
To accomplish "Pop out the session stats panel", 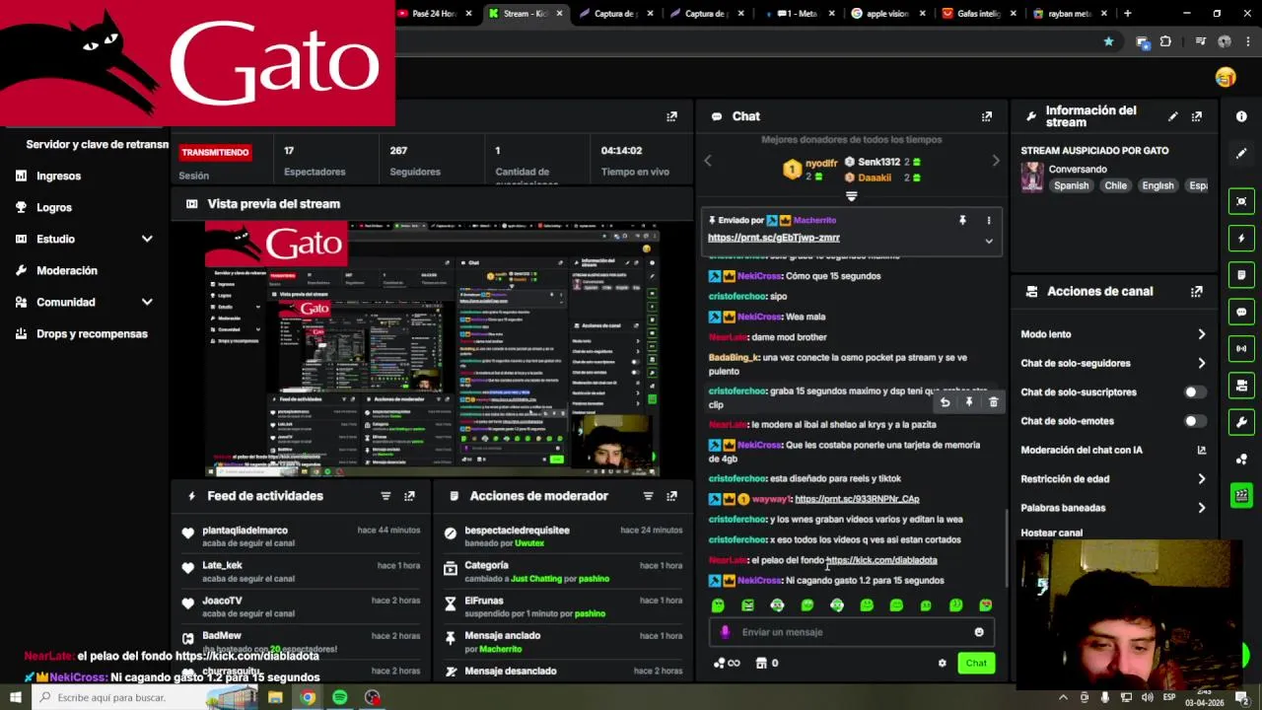I will click(x=671, y=116).
